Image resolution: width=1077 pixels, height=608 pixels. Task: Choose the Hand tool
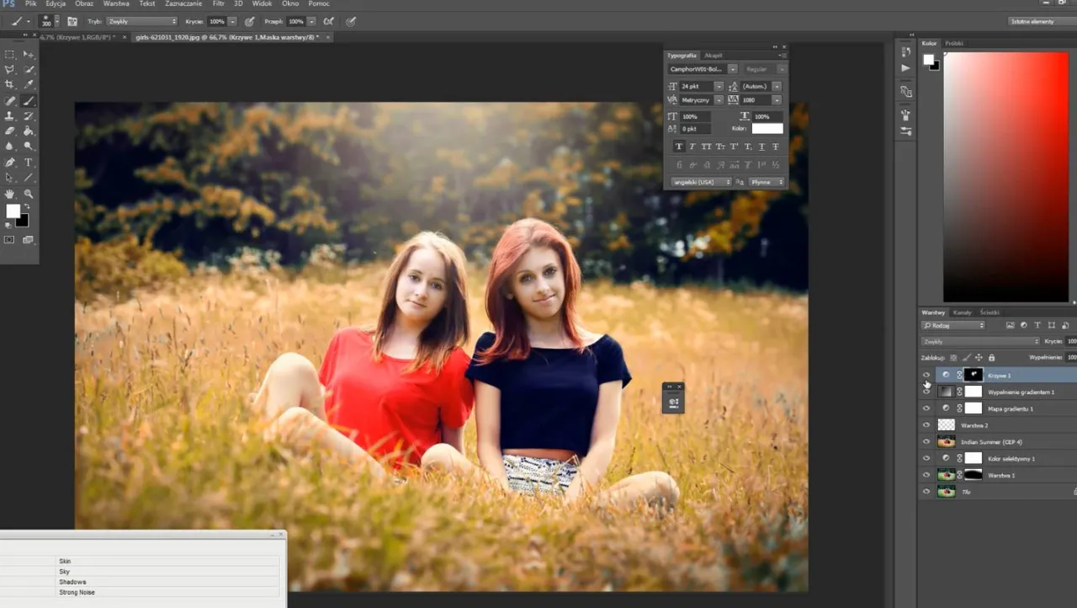[10, 194]
